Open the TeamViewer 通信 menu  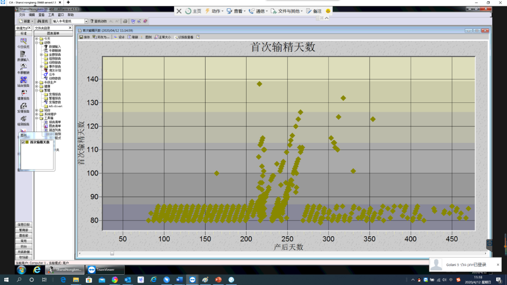258,11
